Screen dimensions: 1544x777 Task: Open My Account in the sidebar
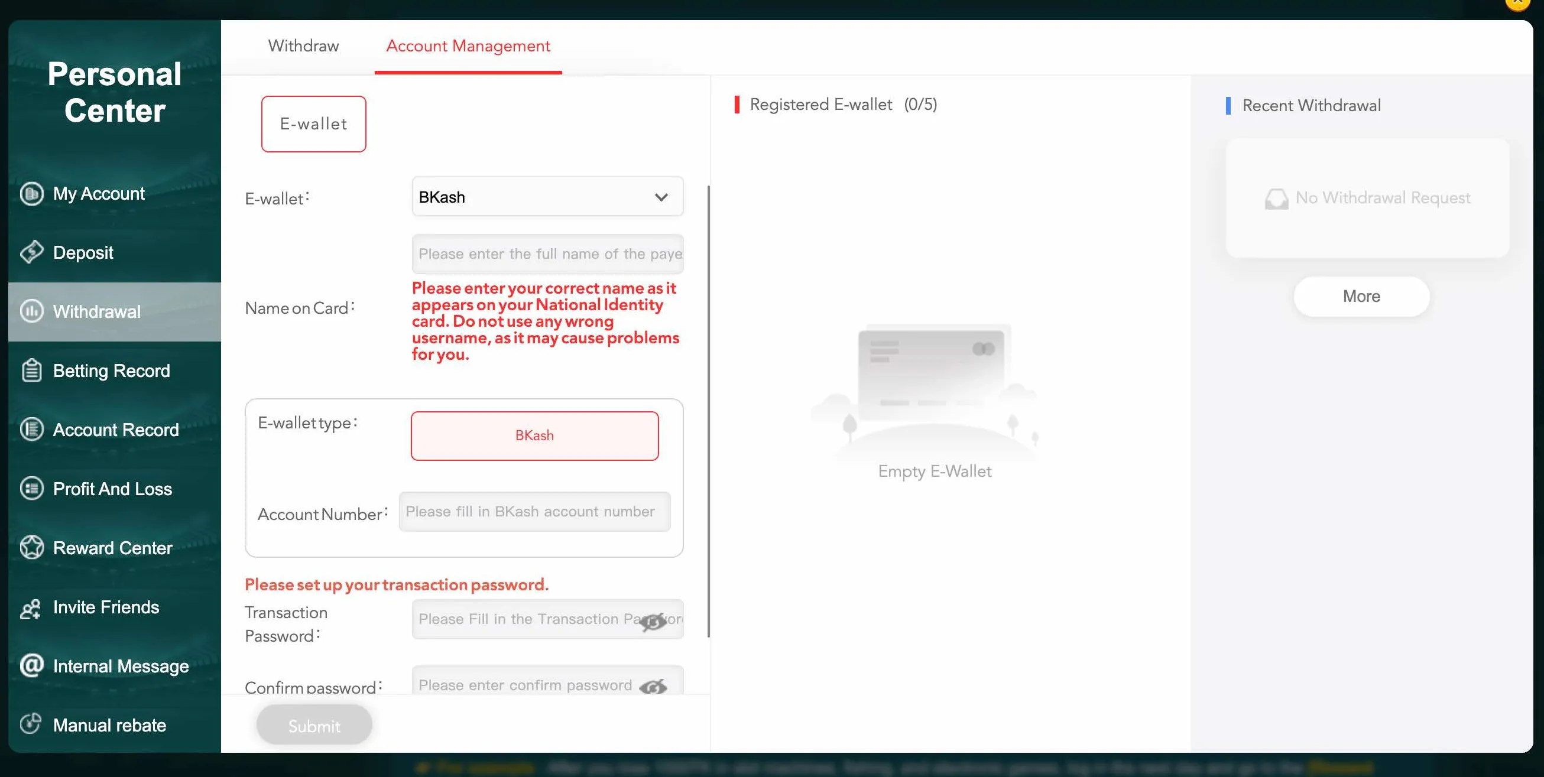coord(115,193)
